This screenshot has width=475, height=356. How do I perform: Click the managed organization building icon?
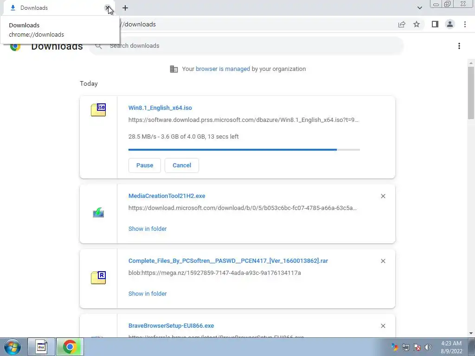[174, 69]
